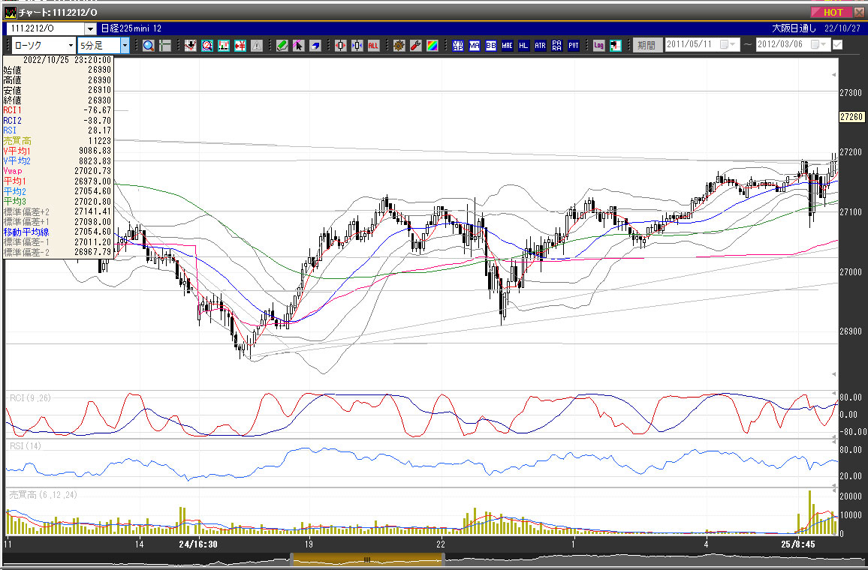Toggle the MA moving average indicator
868x570 pixels.
475,45
